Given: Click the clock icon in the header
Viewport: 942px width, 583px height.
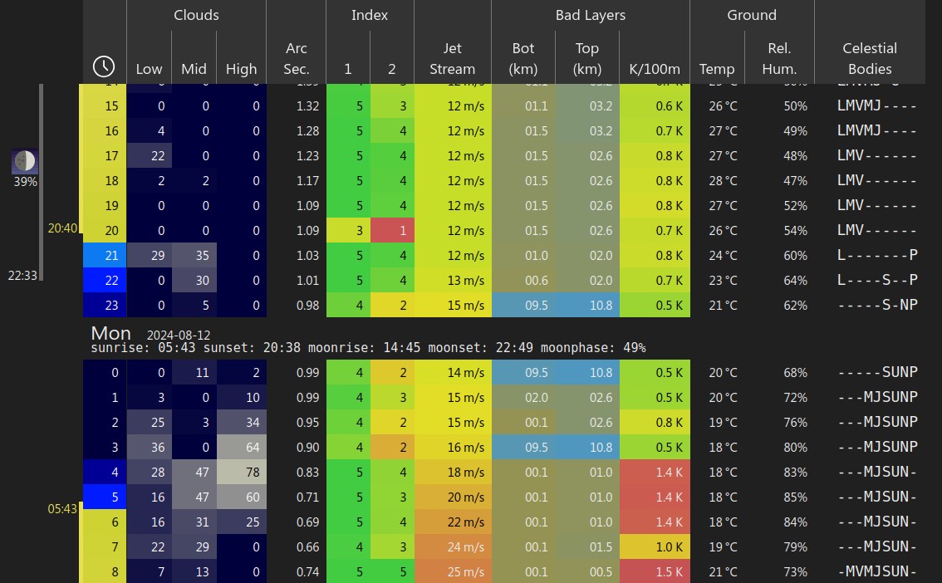Looking at the screenshot, I should tap(104, 66).
